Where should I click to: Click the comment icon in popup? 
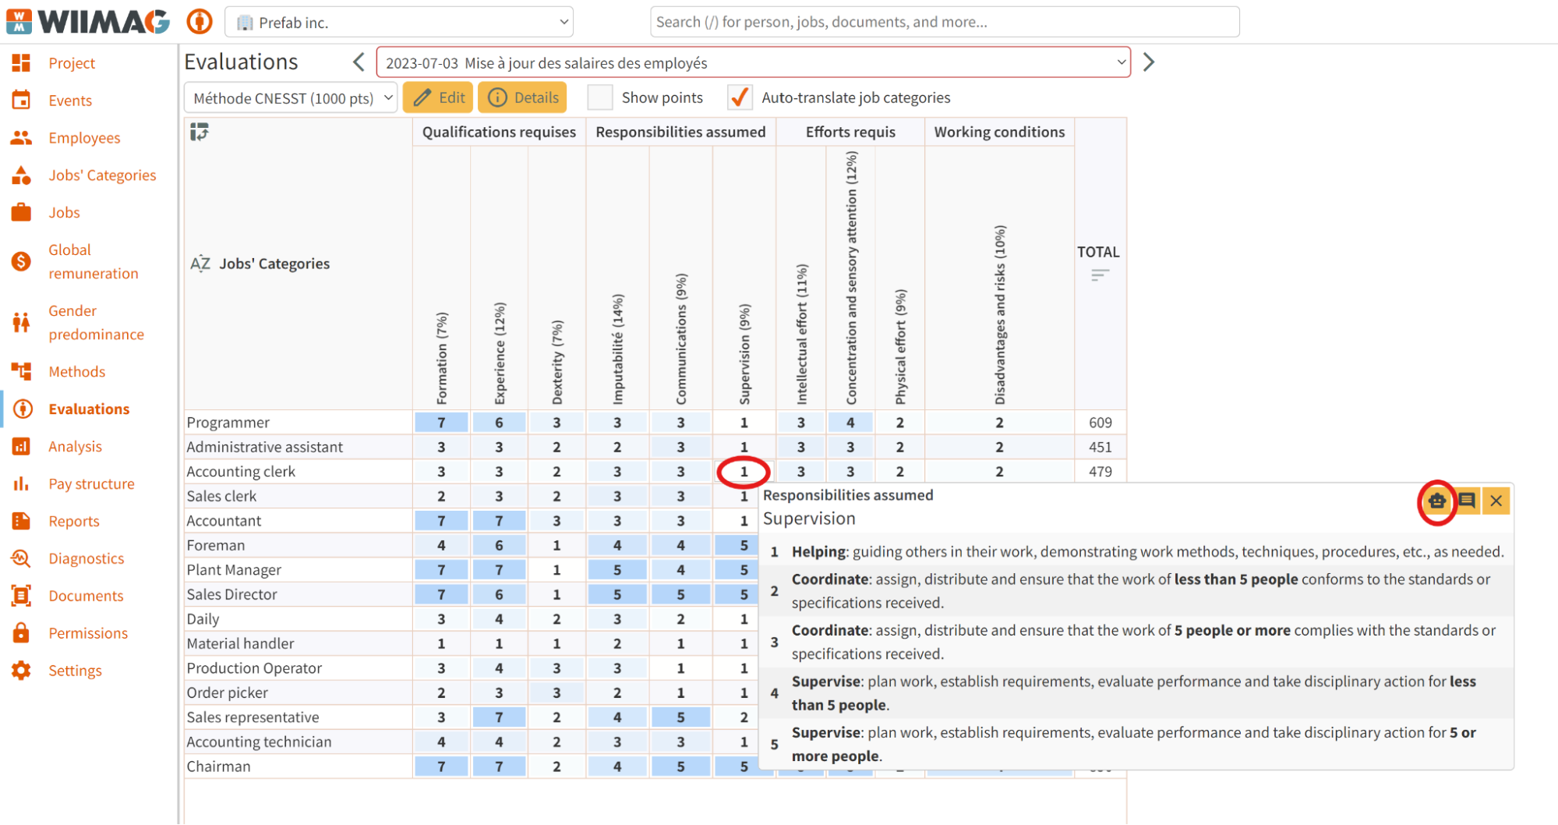pyautogui.click(x=1467, y=501)
